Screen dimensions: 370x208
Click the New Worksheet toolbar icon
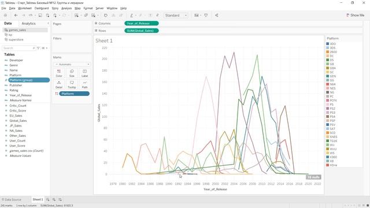[x=76, y=16]
